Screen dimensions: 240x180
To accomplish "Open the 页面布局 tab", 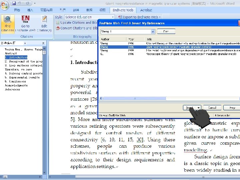I will pos(46,10).
